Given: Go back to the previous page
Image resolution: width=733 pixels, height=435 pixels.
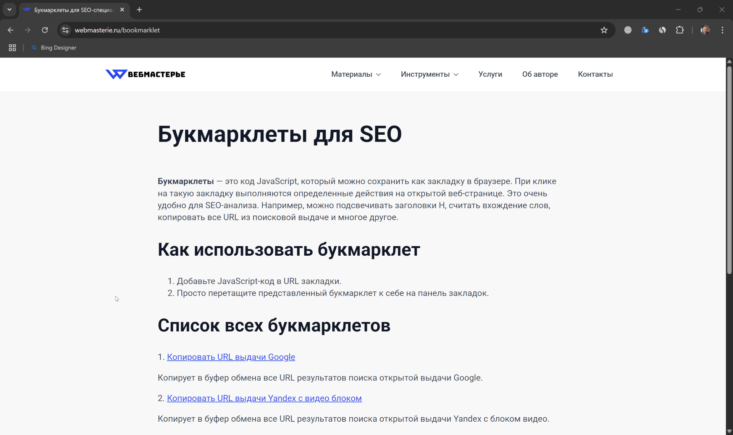Looking at the screenshot, I should [10, 30].
